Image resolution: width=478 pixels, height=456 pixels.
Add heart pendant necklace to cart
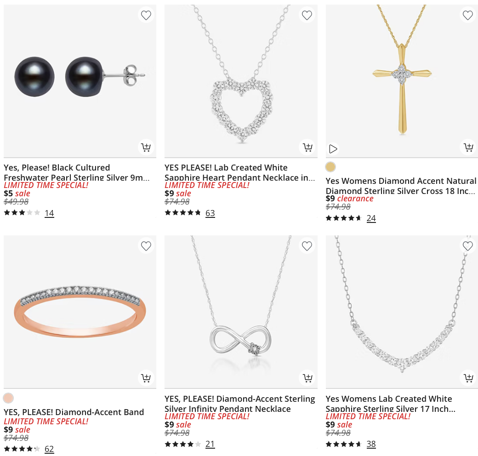[307, 147]
